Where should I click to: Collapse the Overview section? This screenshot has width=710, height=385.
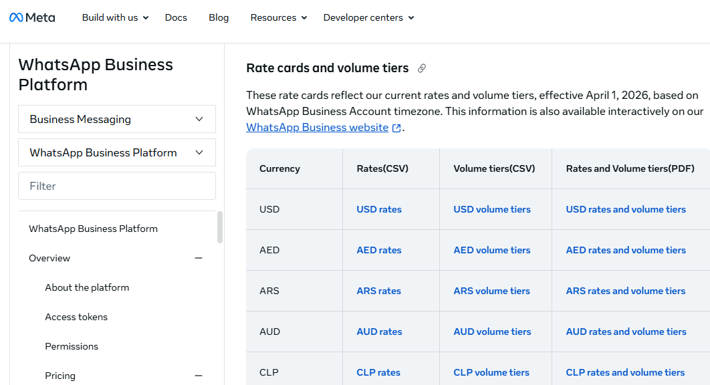click(x=199, y=258)
